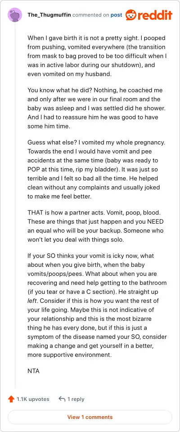
Task: Click the italic word "left"
Action: [x=31, y=301]
